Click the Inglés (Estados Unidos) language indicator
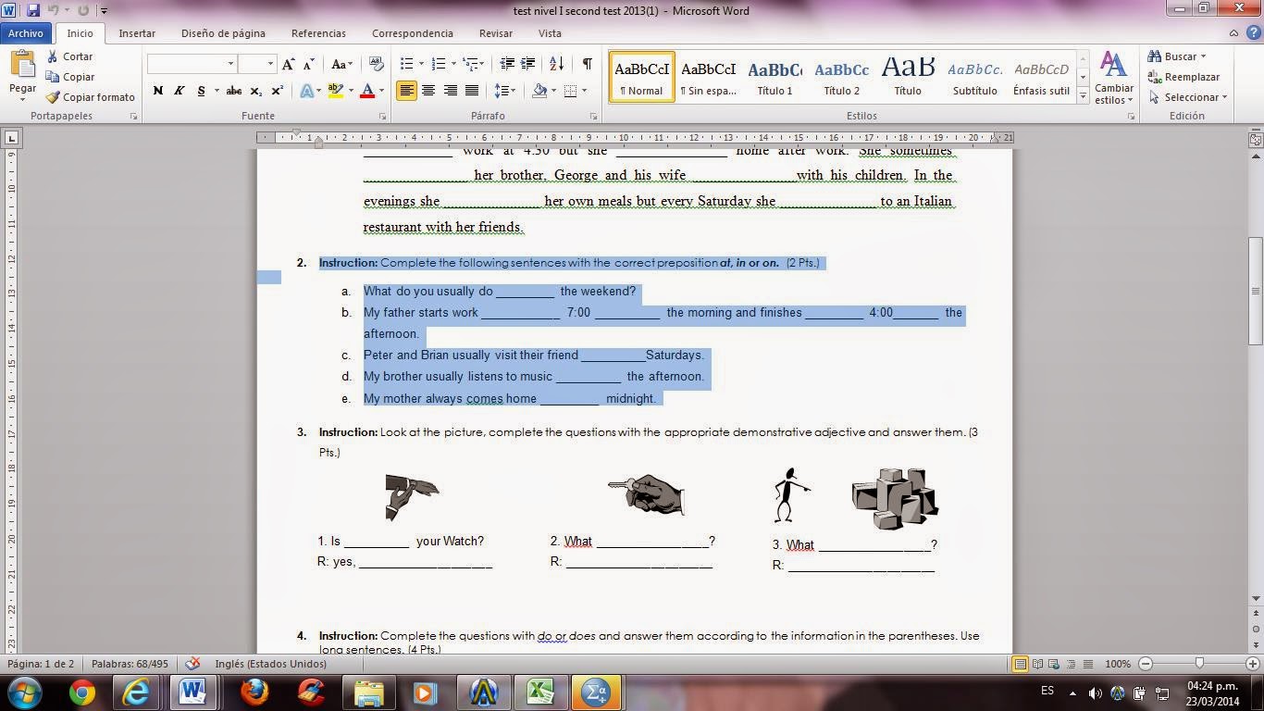This screenshot has width=1264, height=711. (270, 664)
